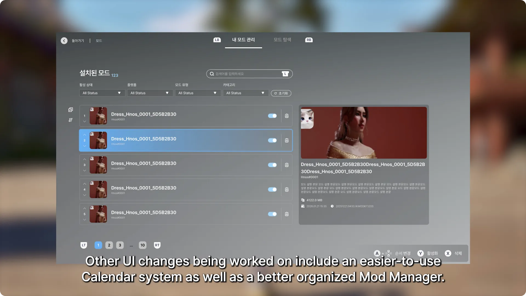526x296 pixels.
Task: Open the 활성 상태 All Status dropdown
Action: [102, 93]
